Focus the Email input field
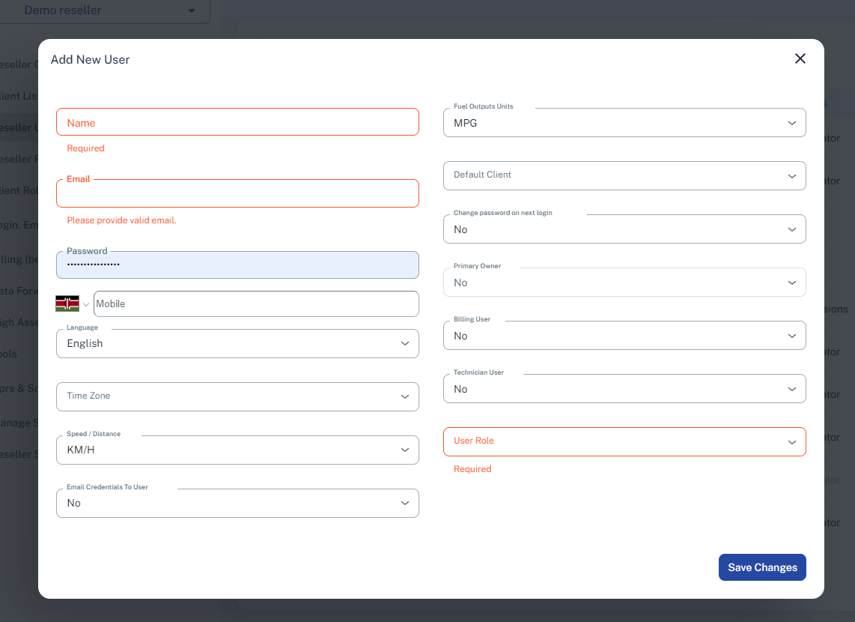Screen dimensions: 855x622 click(237, 193)
